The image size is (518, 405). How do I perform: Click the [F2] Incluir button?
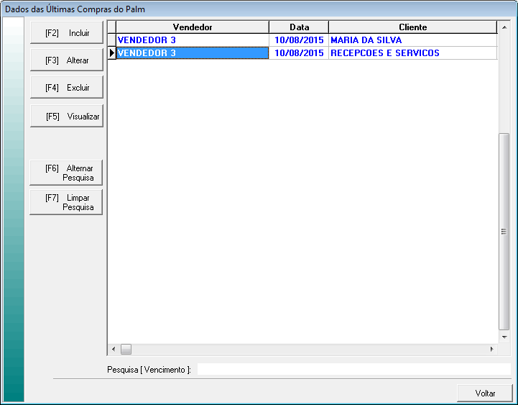click(x=67, y=33)
